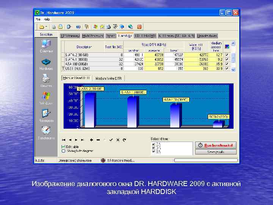This screenshot has width=273, height=205.
Task: Click the status bar icon before Random Read
Action: pos(103,160)
